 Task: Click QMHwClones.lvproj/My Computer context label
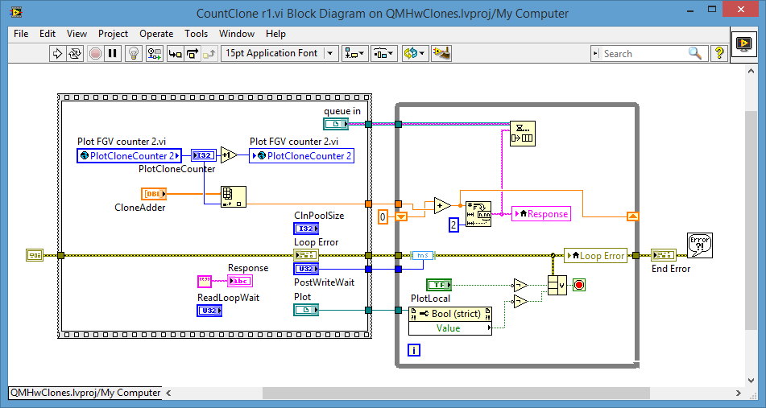[85, 393]
